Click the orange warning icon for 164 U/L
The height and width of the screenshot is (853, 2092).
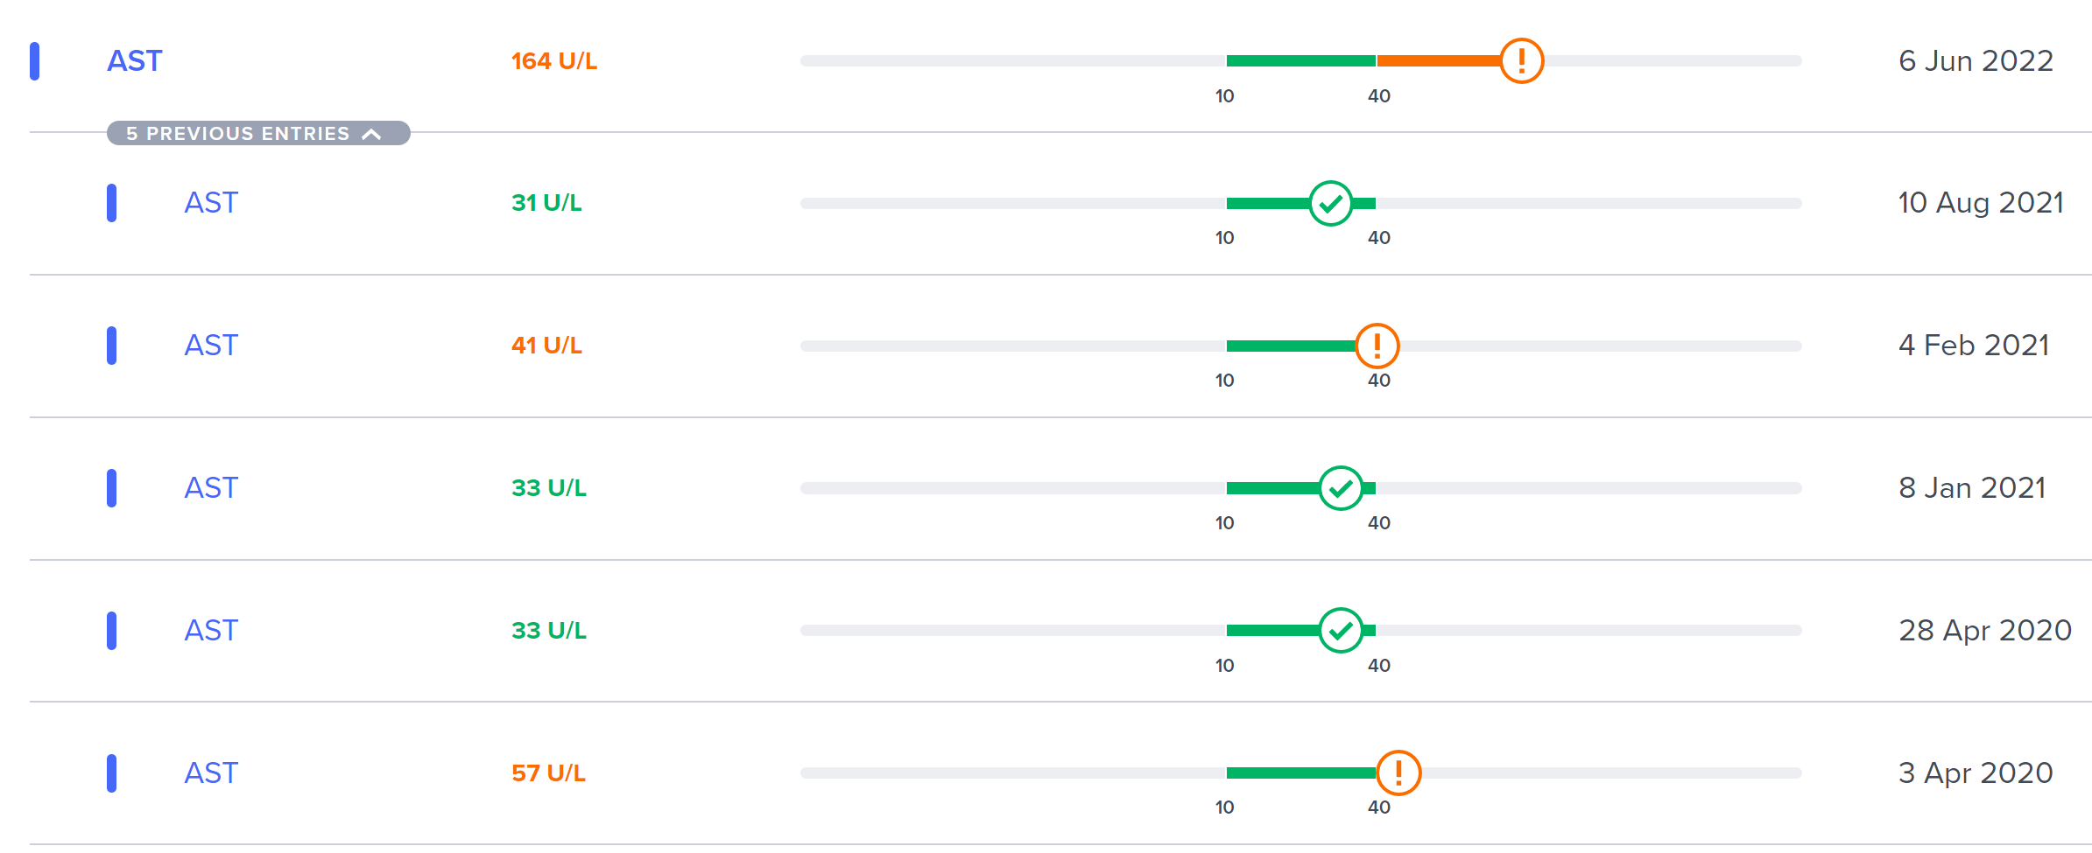1521,61
